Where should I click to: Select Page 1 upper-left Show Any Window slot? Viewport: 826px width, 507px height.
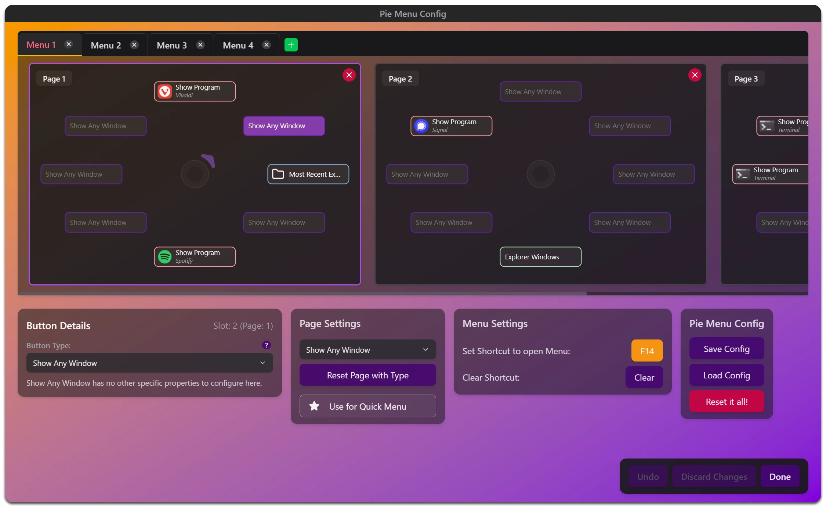point(105,126)
